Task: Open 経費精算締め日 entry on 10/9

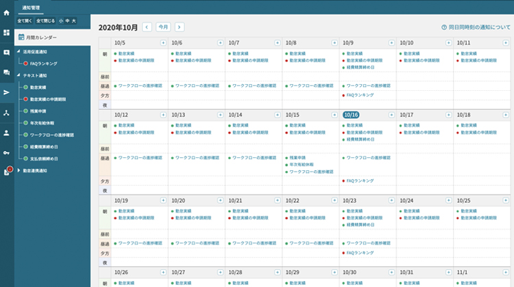Action: (x=360, y=68)
